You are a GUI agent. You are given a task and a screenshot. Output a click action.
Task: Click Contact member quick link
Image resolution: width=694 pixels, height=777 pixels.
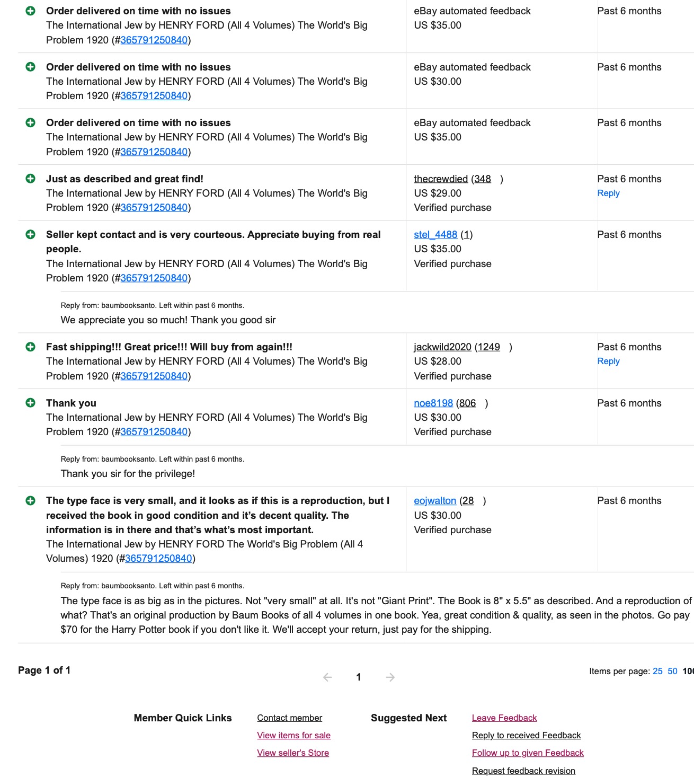[290, 718]
